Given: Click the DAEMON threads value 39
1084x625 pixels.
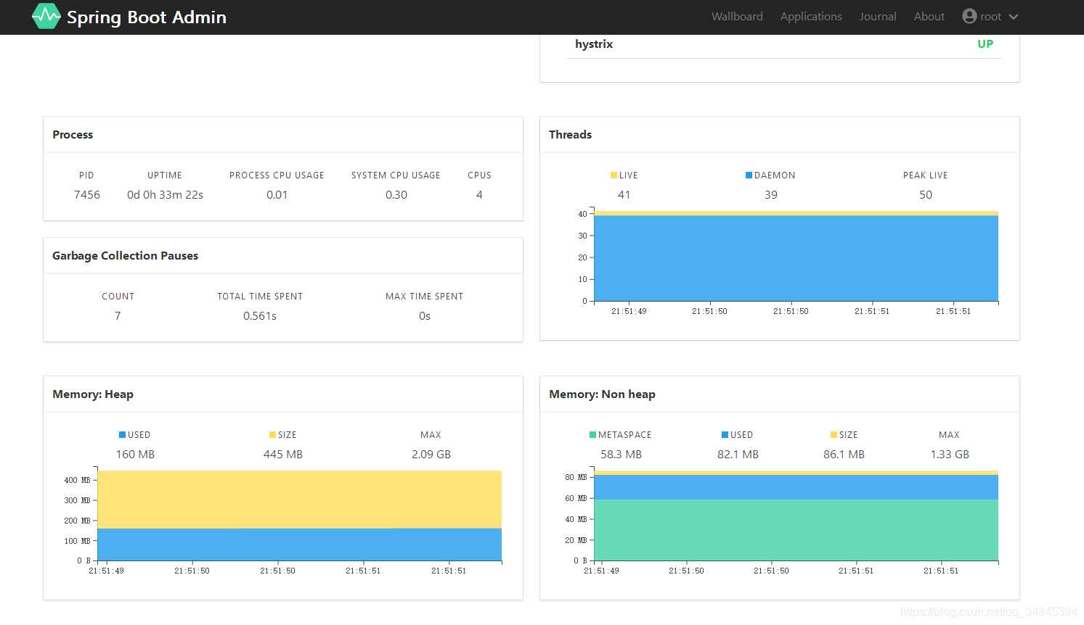Looking at the screenshot, I should [x=771, y=195].
